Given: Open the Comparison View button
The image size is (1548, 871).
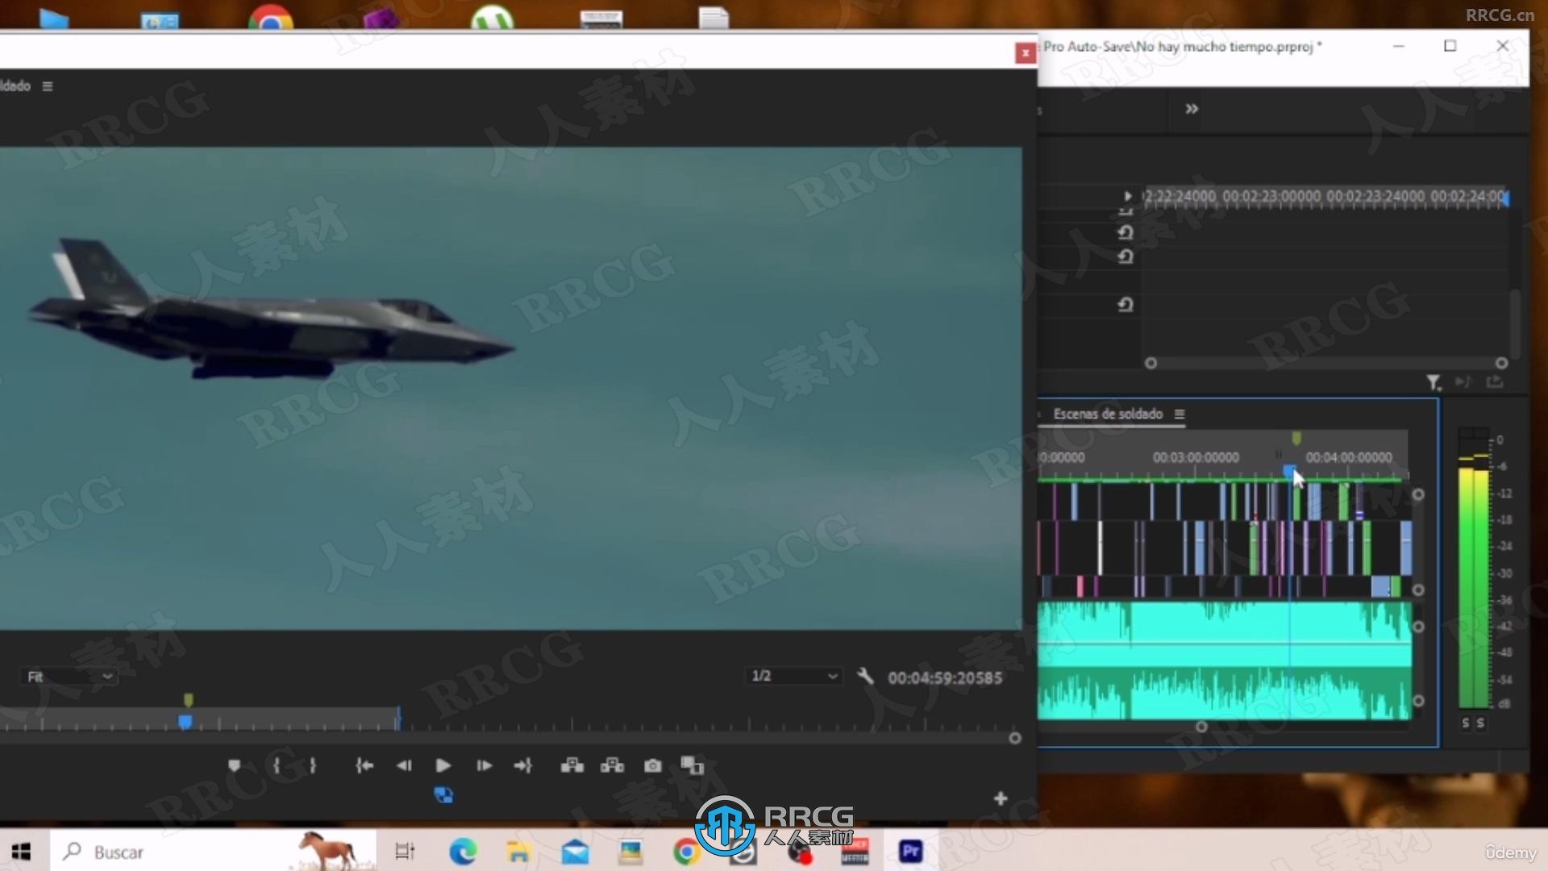Looking at the screenshot, I should point(692,765).
